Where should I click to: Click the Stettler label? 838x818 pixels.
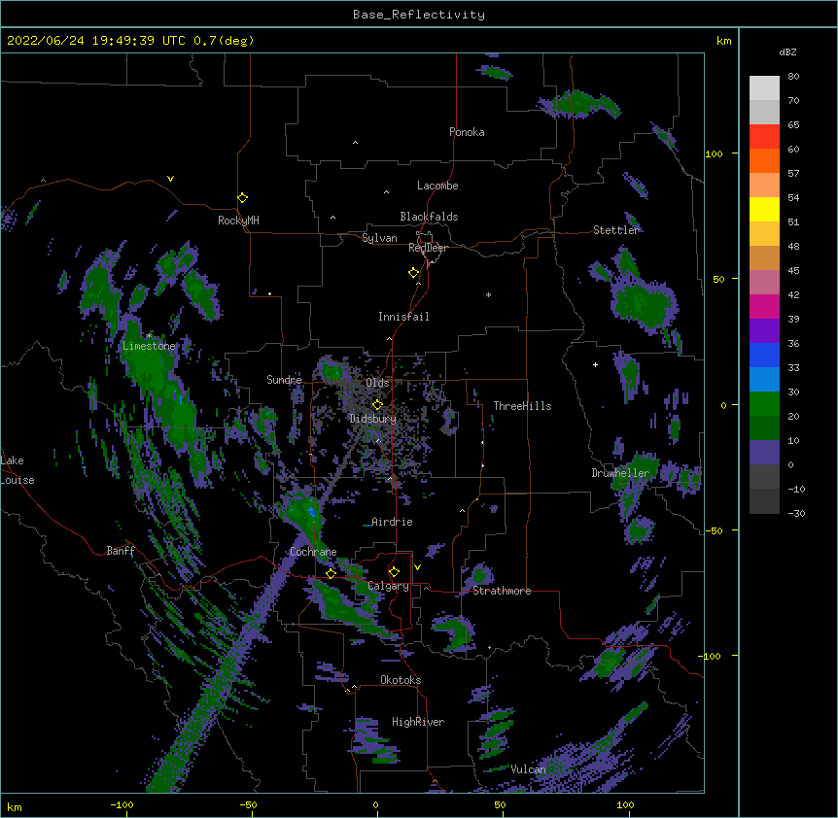click(x=616, y=230)
